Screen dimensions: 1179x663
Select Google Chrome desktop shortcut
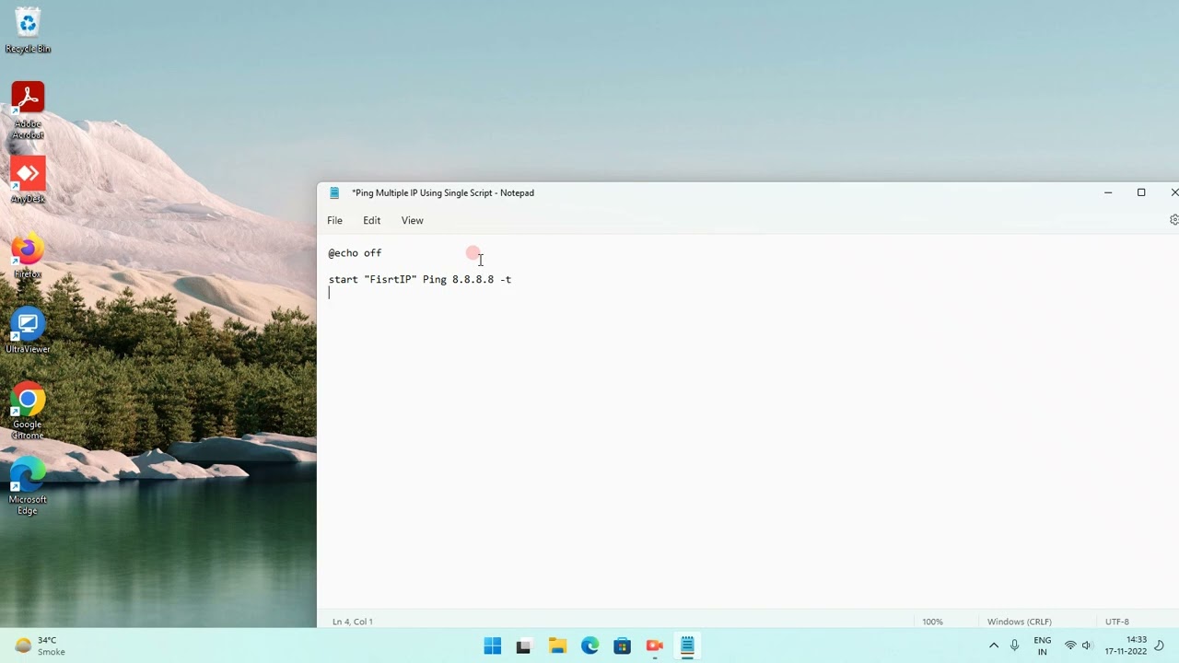(x=28, y=412)
